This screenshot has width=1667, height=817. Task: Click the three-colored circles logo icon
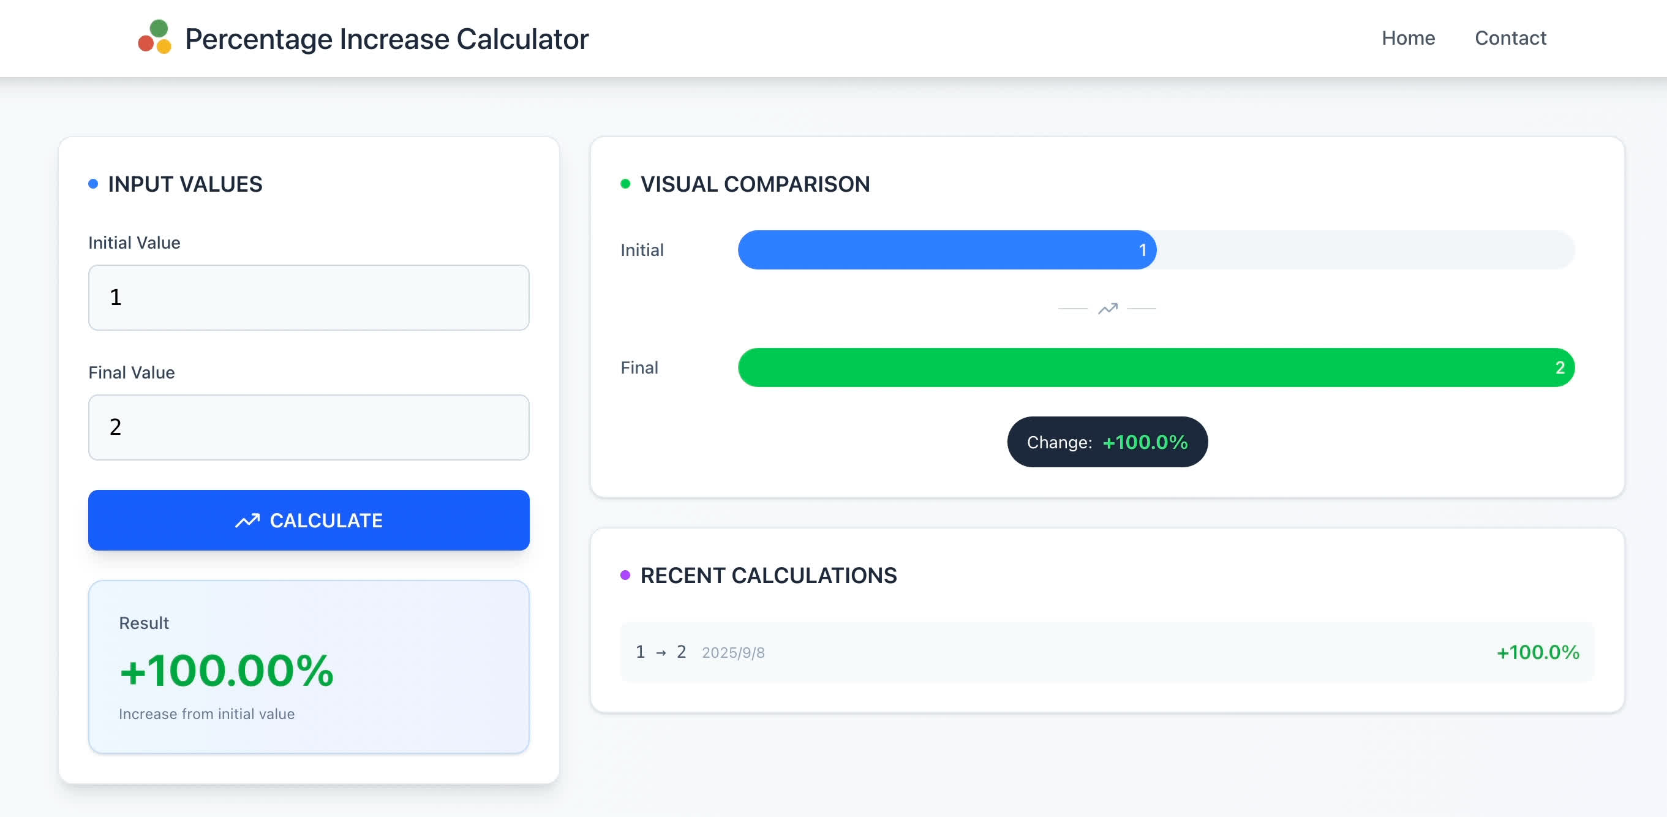[x=155, y=37]
